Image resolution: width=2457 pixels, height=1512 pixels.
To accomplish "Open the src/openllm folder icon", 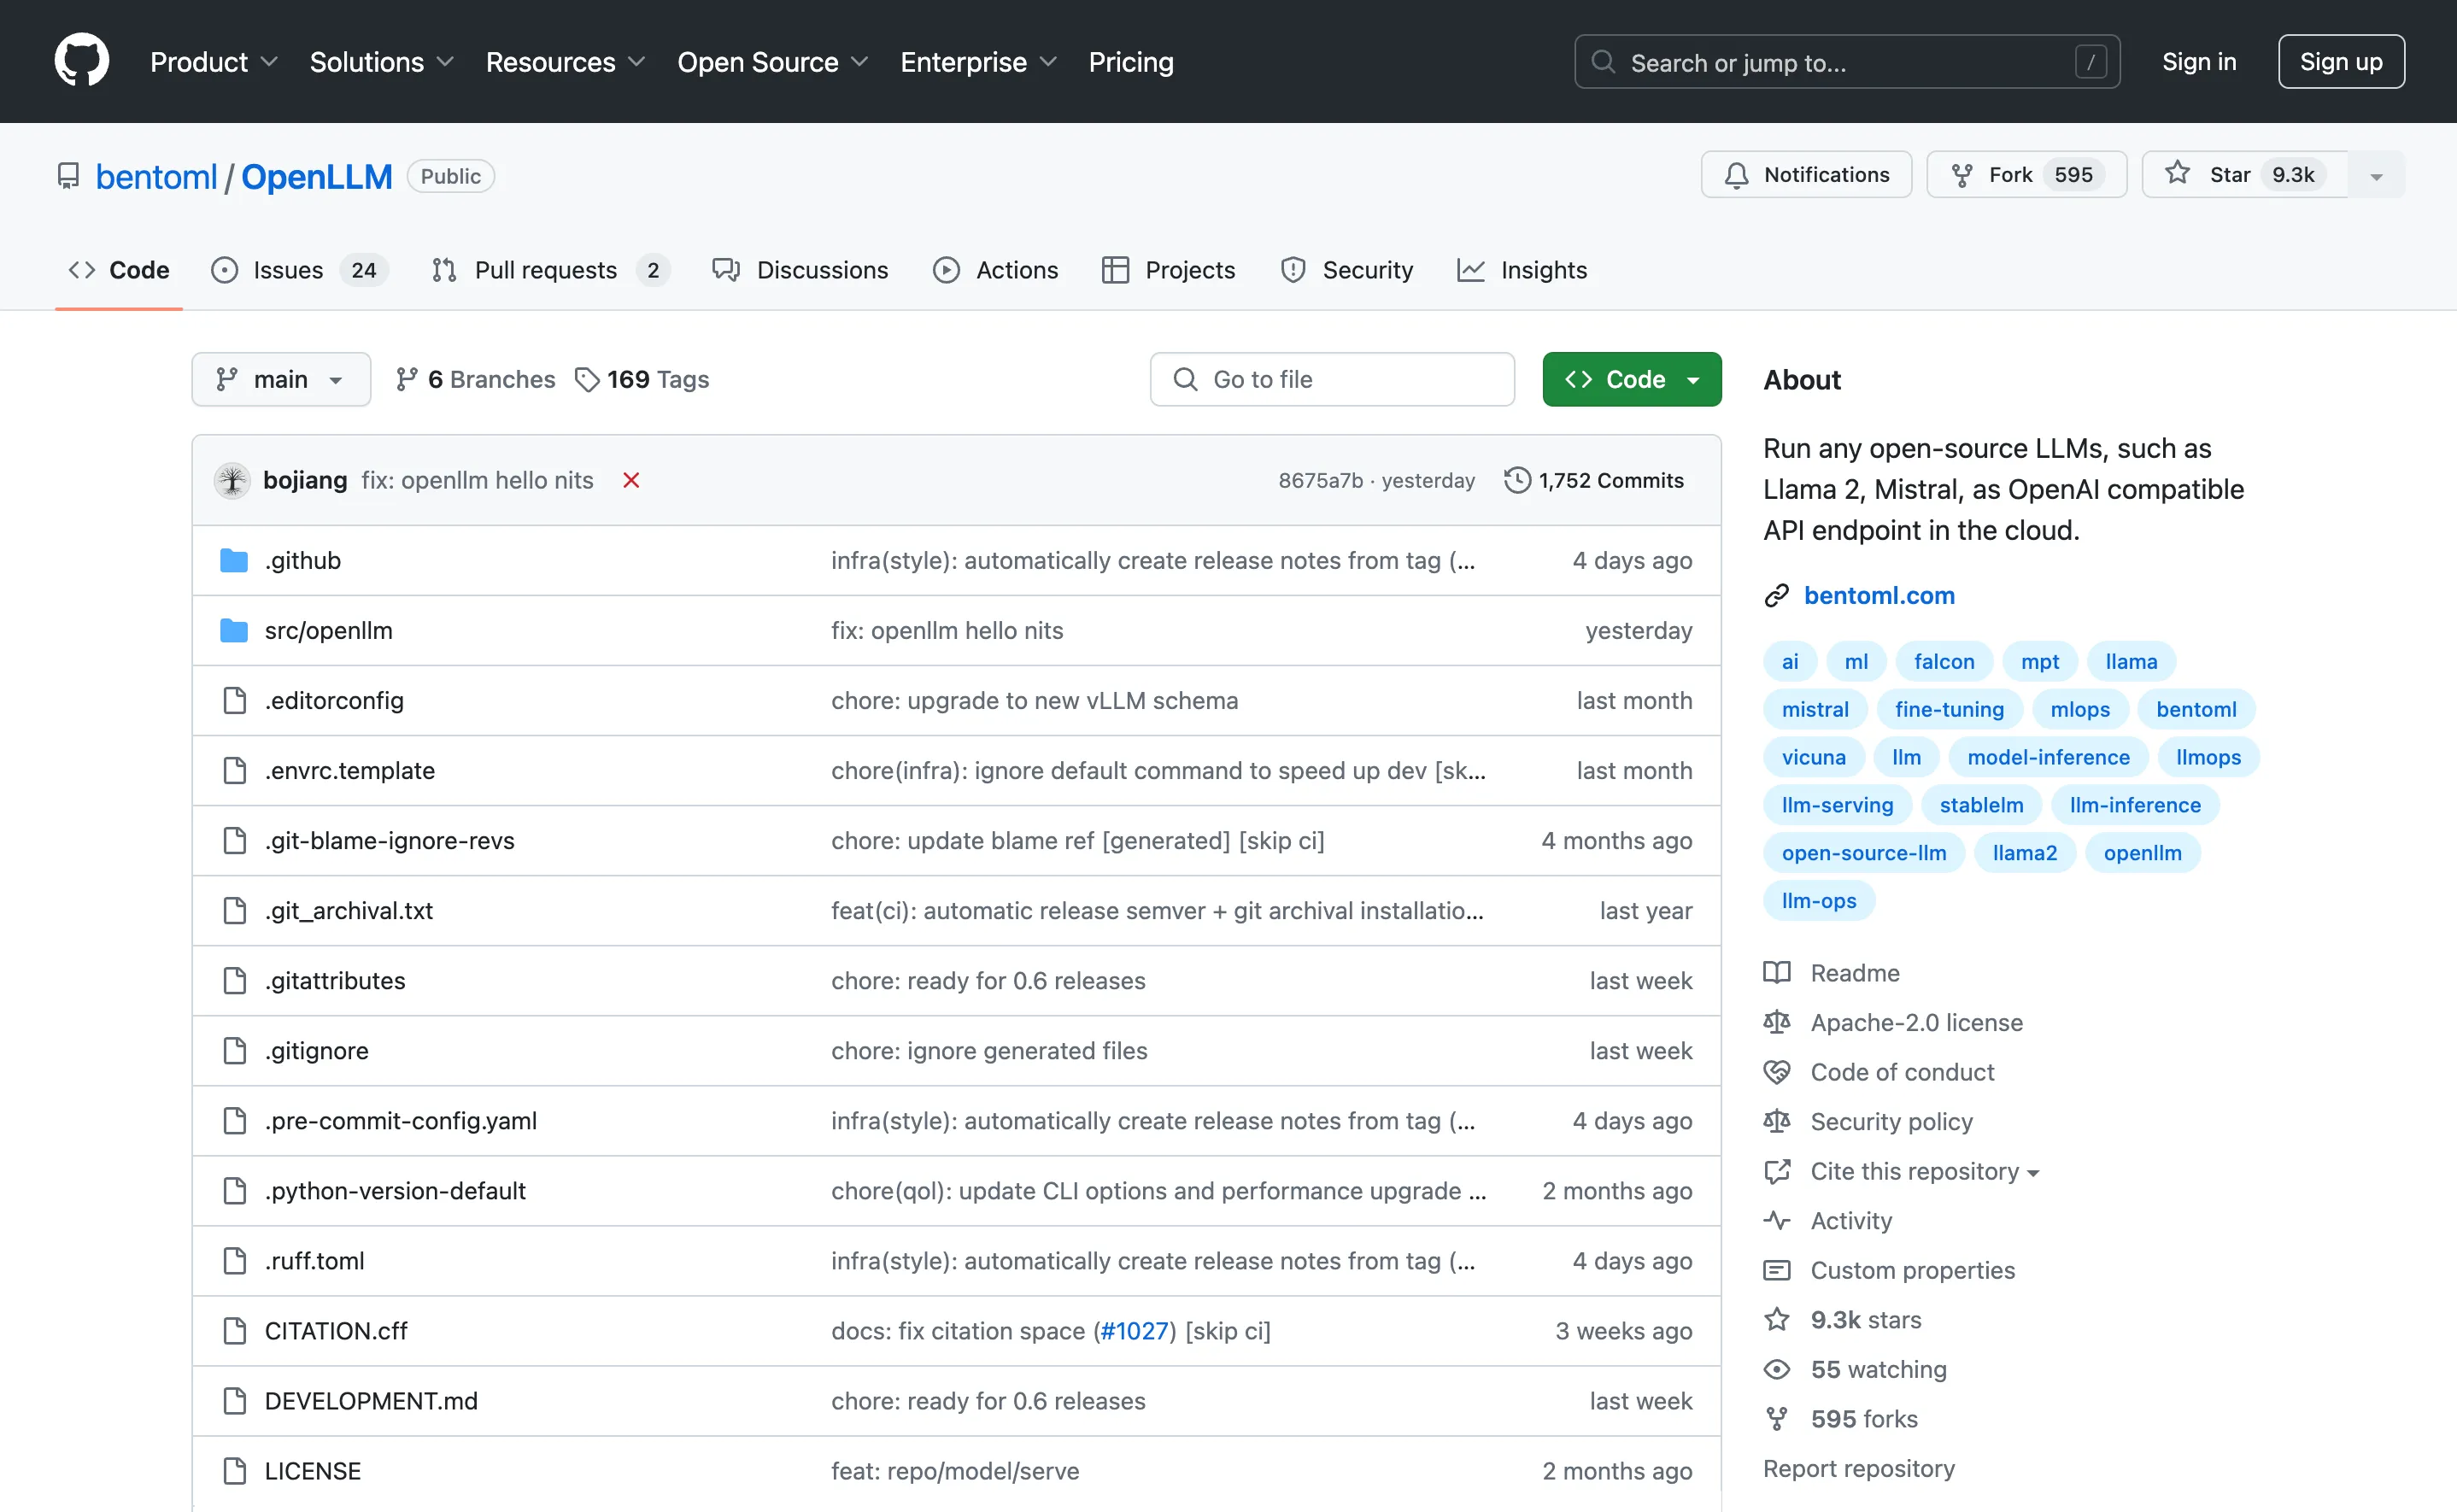I will point(233,630).
